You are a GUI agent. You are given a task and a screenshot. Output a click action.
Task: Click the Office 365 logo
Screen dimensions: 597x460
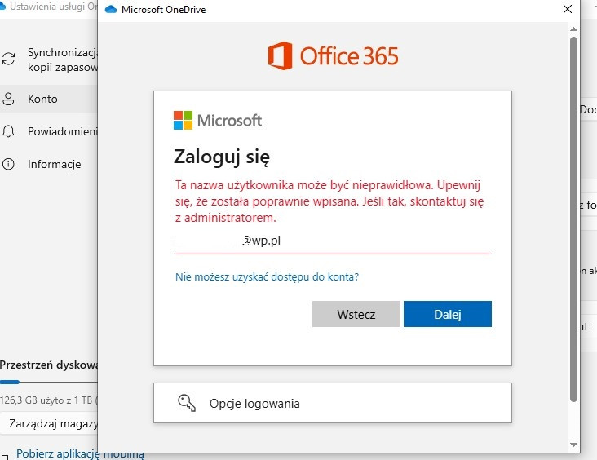tap(333, 56)
